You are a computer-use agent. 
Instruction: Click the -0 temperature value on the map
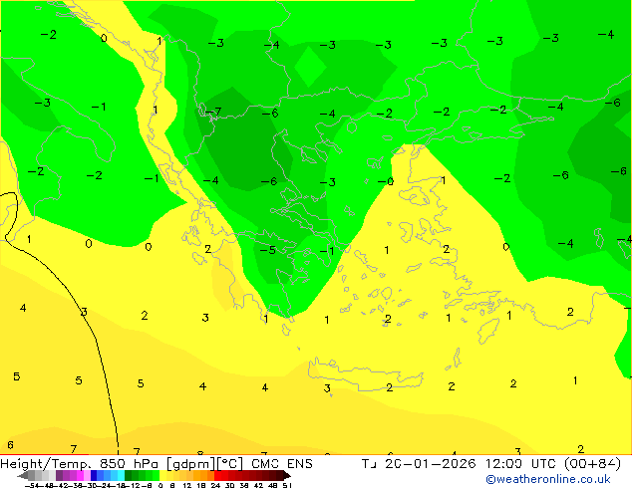coord(386,181)
